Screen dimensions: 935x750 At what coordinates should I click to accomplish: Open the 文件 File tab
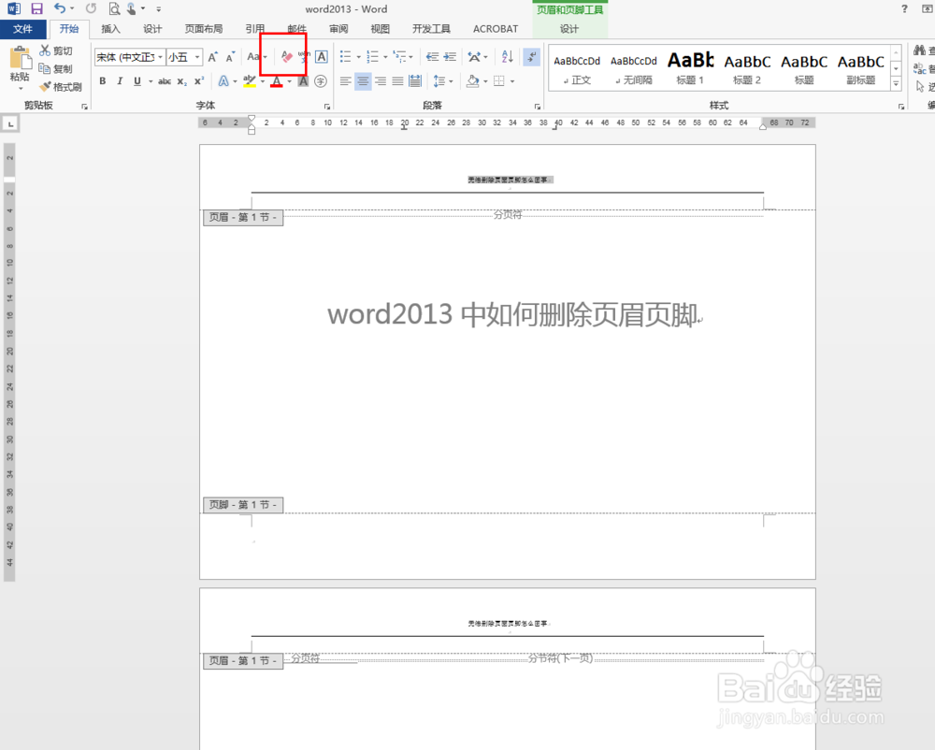[22, 29]
